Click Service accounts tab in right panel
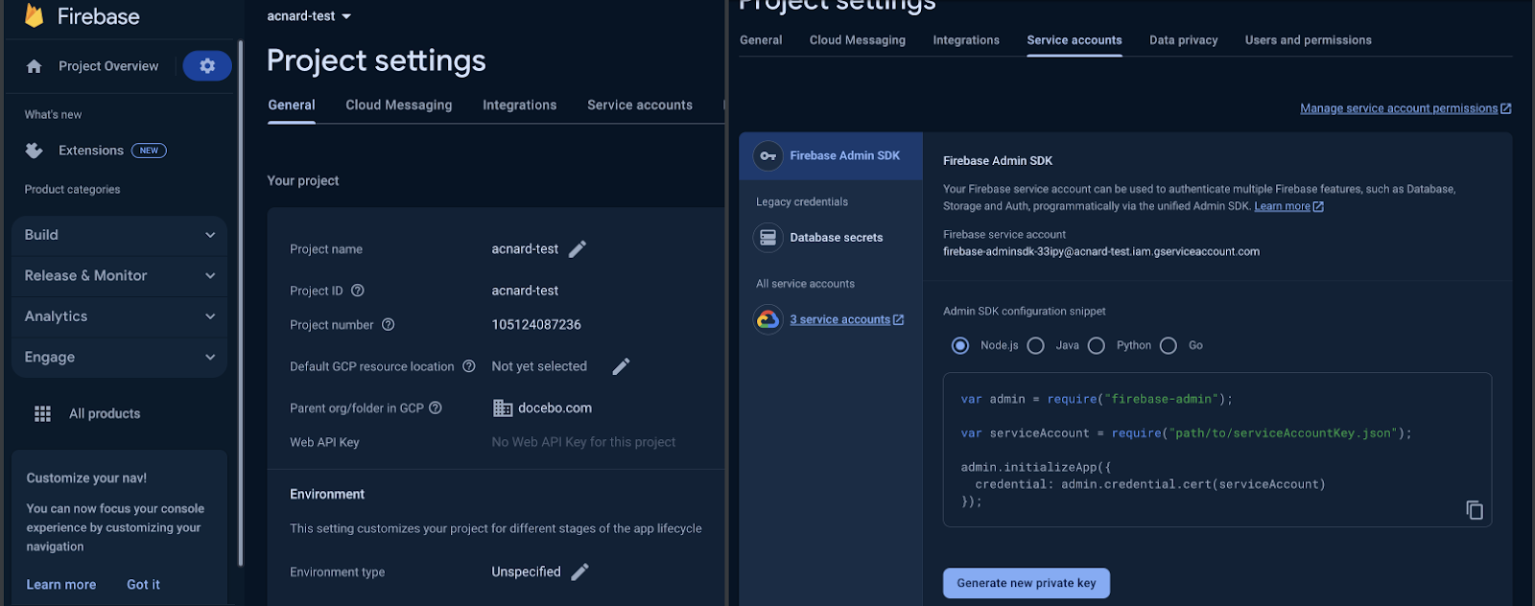This screenshot has height=606, width=1535. point(1074,40)
